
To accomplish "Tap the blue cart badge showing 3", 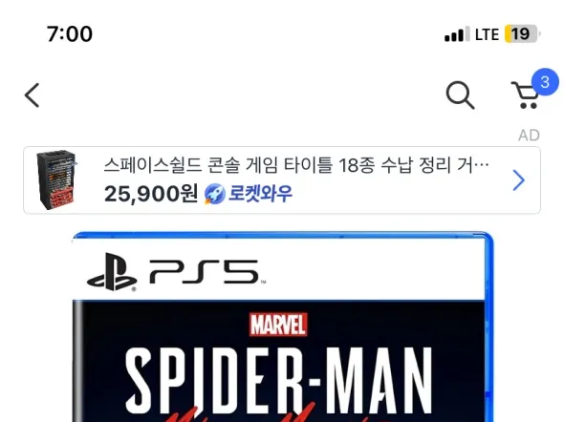I will pyautogui.click(x=545, y=82).
